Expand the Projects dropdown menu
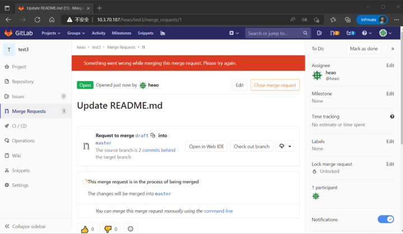This screenshot has height=234, width=403. 51,33
